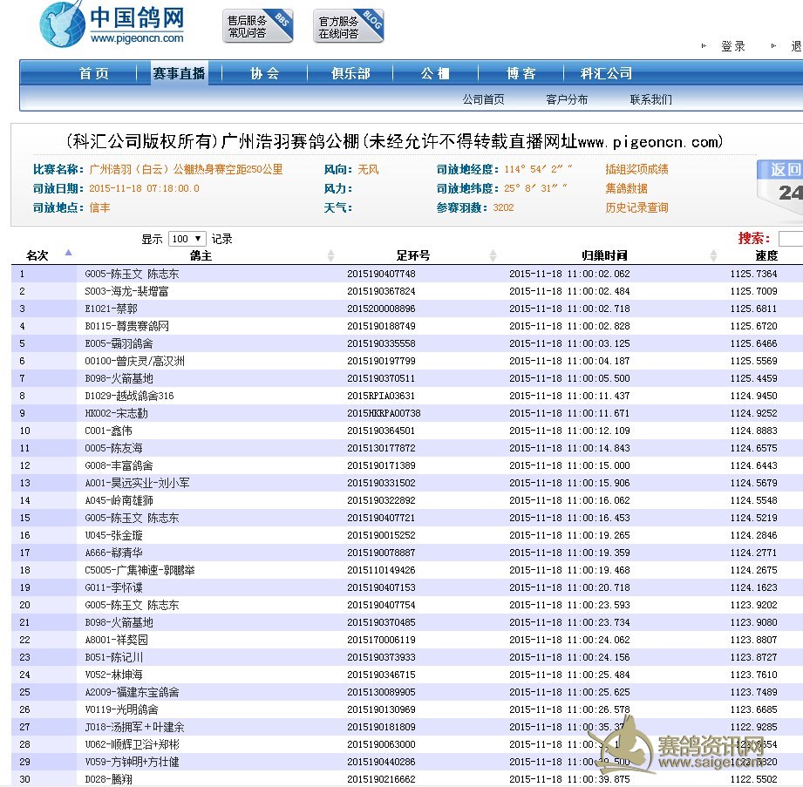Click sort arrows in 归巢时间 column header
The width and height of the screenshot is (803, 787).
tap(714, 255)
